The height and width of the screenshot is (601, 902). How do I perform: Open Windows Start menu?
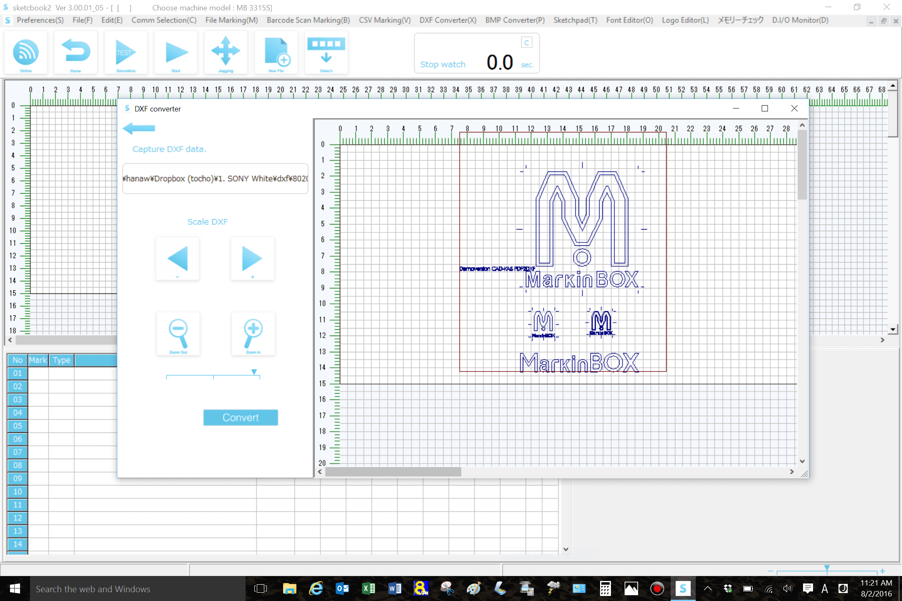coord(15,589)
